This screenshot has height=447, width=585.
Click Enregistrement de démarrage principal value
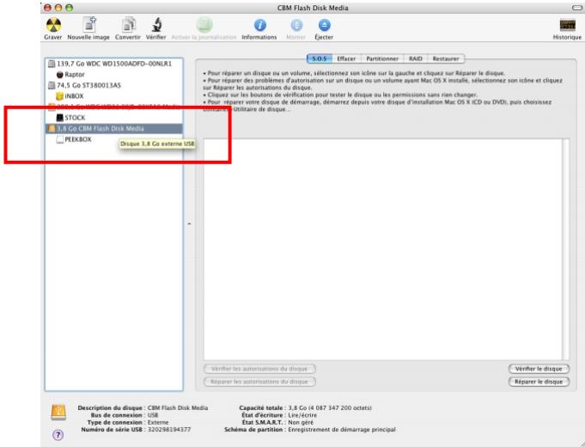click(x=342, y=430)
